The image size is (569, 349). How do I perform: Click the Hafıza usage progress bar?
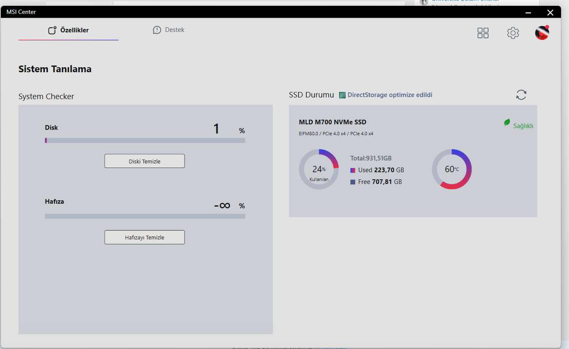(x=145, y=216)
